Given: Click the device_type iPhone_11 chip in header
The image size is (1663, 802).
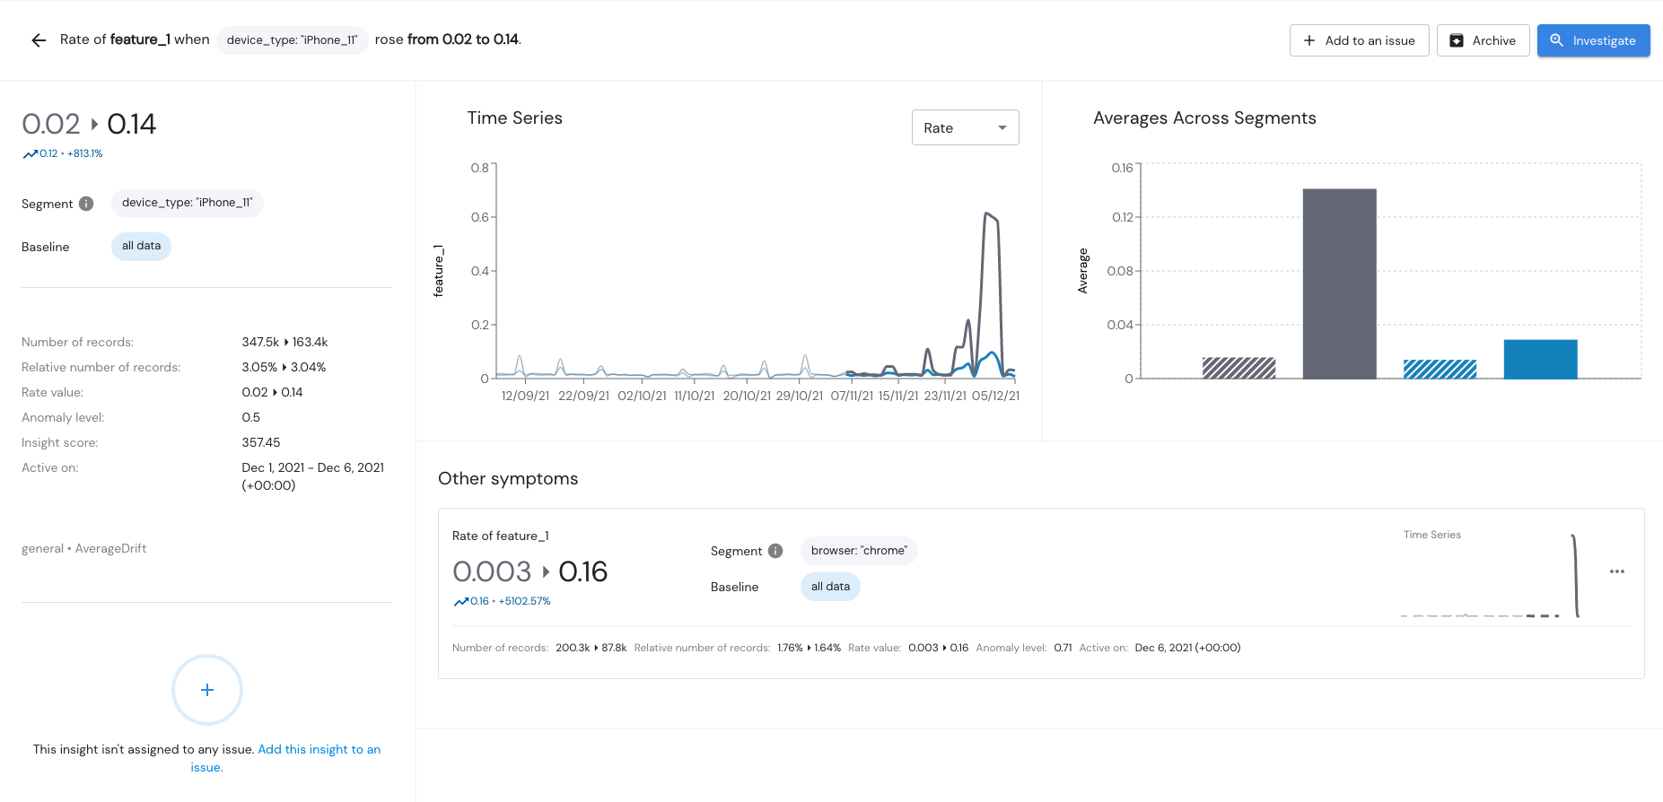Looking at the screenshot, I should 292,39.
